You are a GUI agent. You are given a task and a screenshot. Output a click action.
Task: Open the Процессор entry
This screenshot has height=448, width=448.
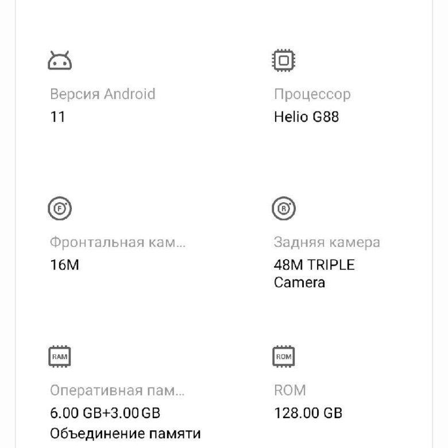click(x=312, y=94)
